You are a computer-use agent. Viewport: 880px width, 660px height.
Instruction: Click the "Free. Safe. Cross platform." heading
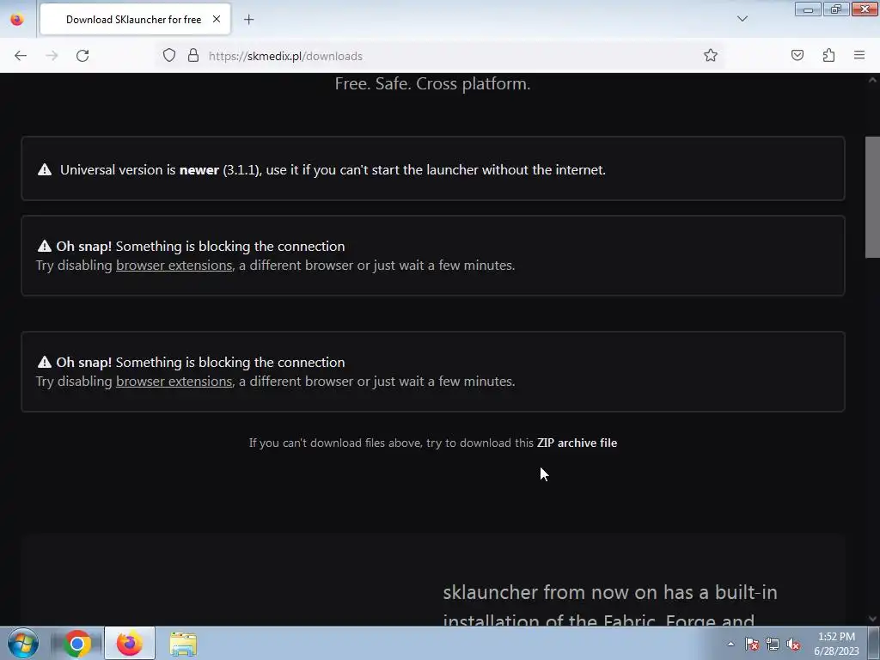[x=433, y=83]
